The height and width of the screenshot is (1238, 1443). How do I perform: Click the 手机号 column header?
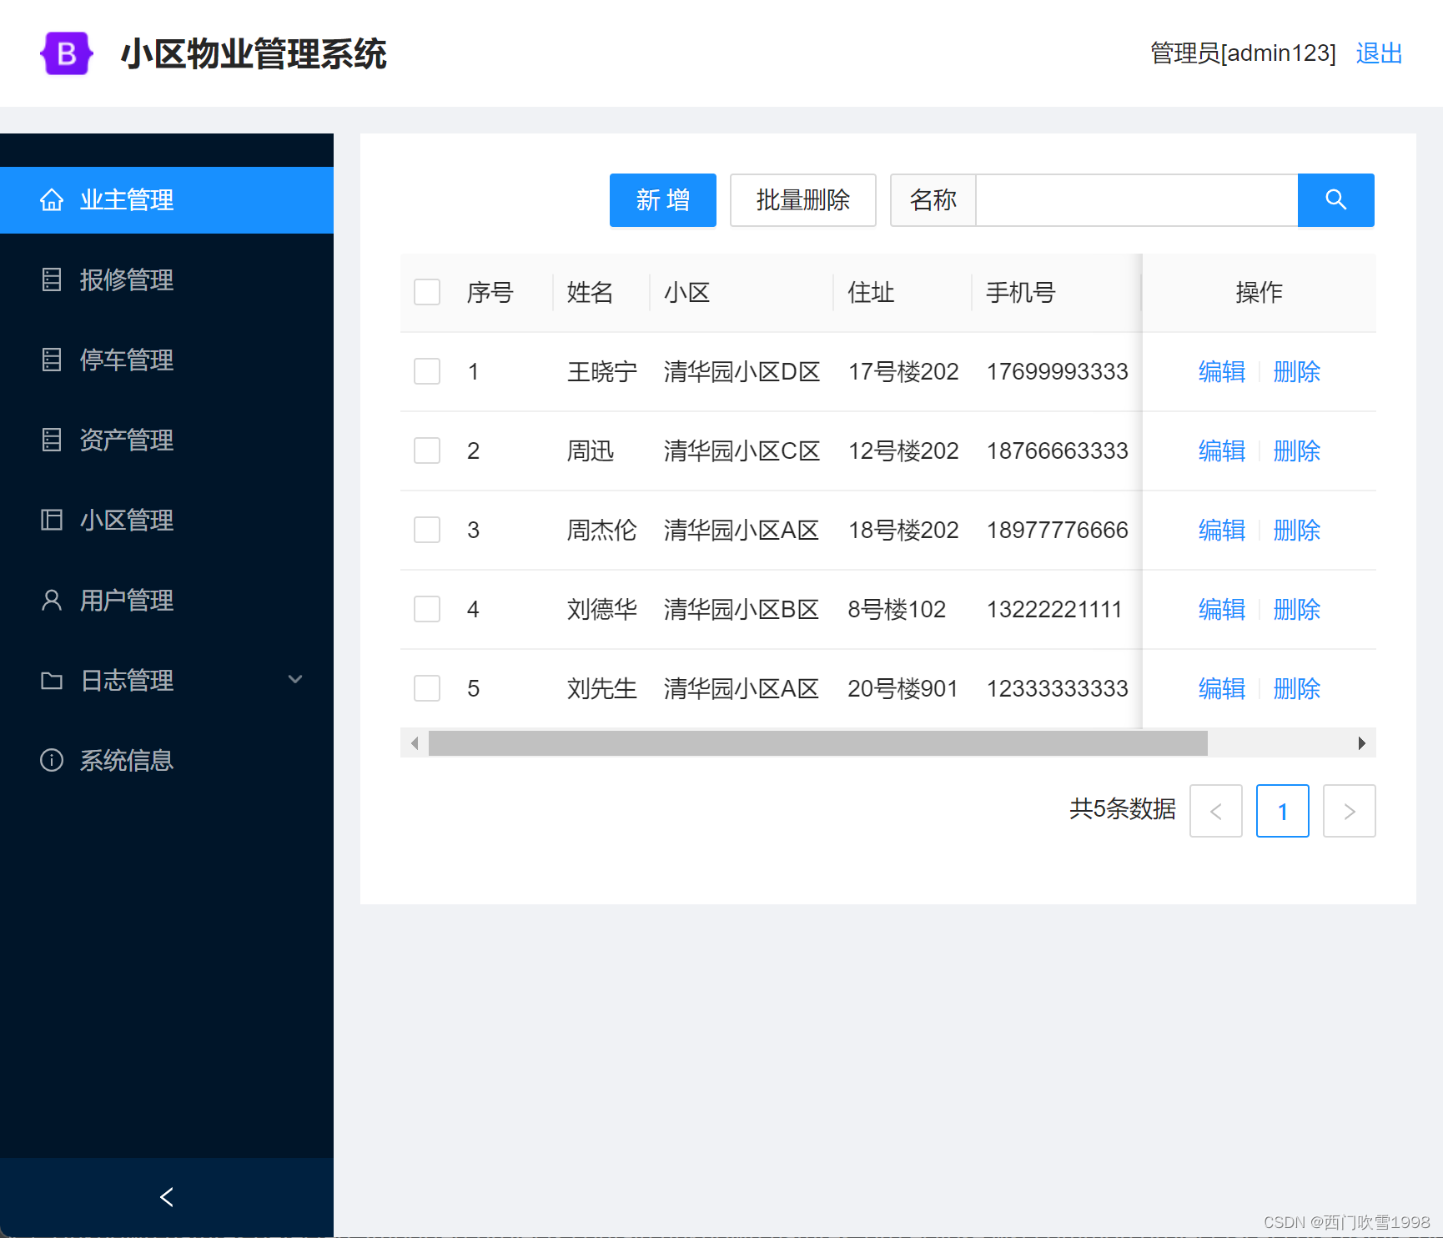(x=1021, y=292)
